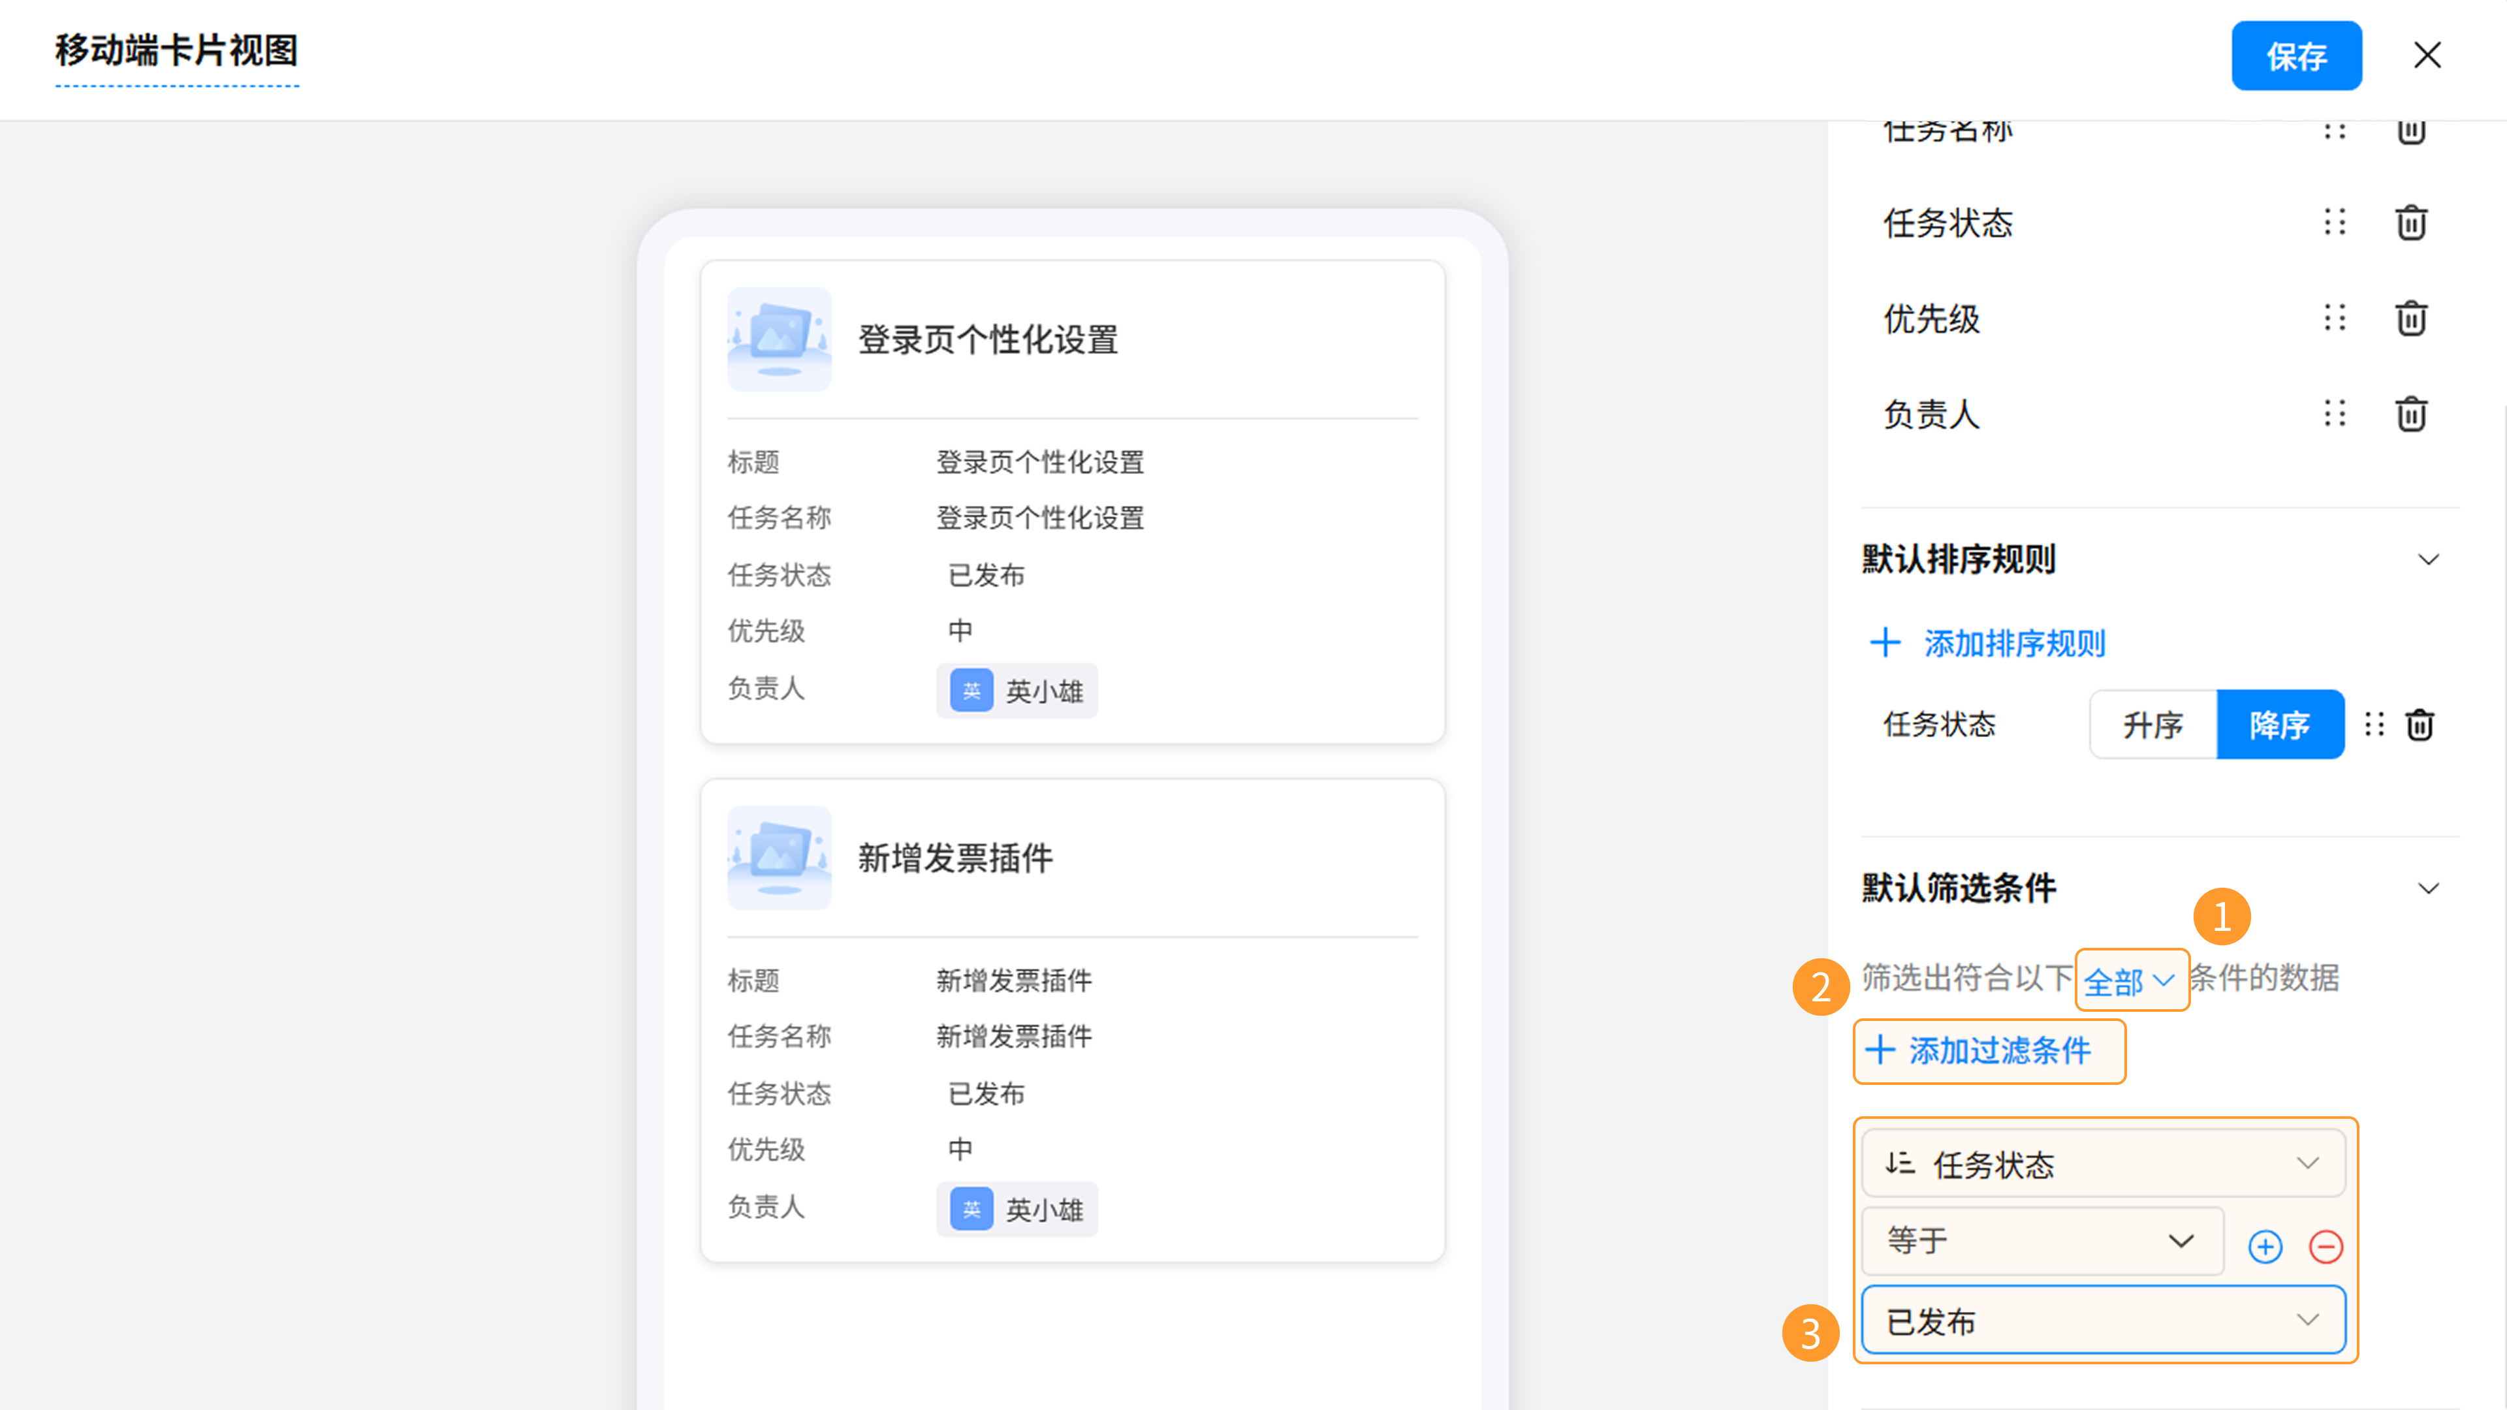Delete the 任务状态 sort rule

click(2420, 725)
